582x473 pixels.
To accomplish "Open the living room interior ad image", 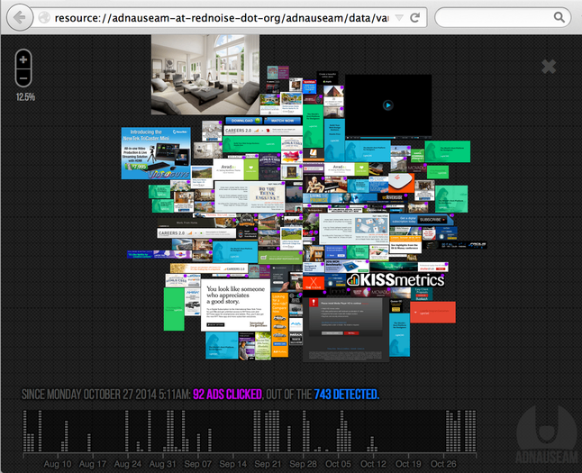I will click(x=205, y=75).
